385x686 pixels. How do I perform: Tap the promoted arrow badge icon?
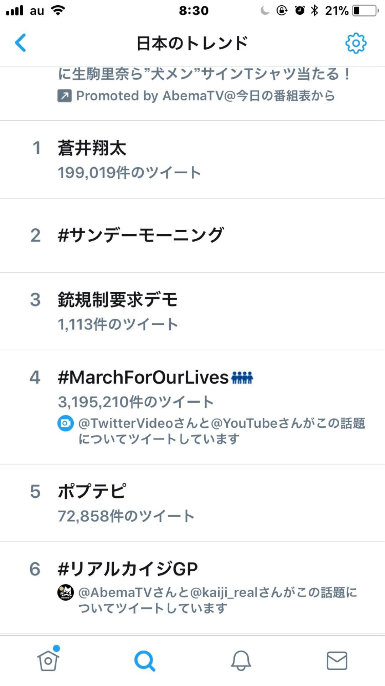coord(65,96)
